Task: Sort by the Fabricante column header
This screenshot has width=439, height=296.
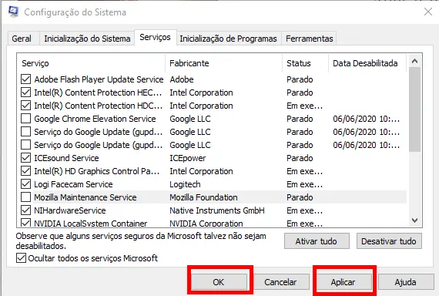Action: tap(223, 63)
